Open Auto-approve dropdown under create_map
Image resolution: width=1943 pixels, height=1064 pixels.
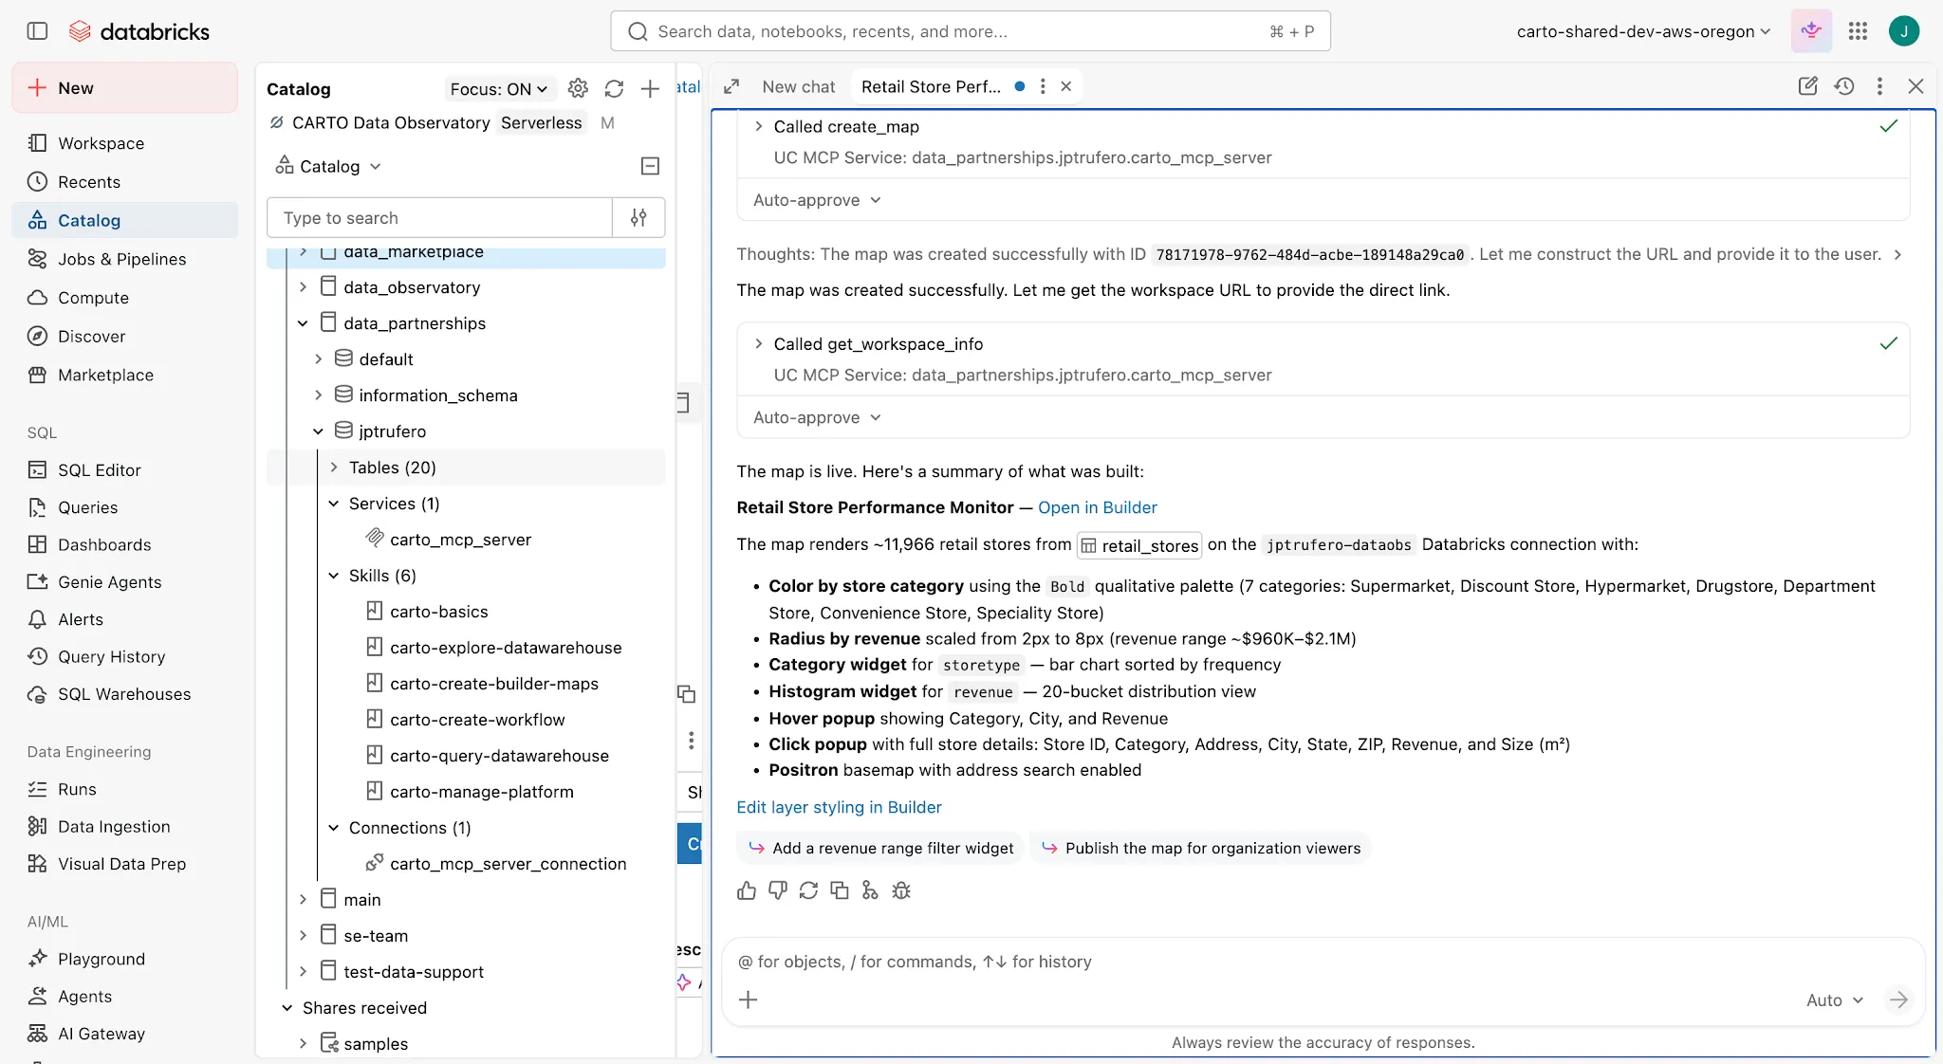[817, 200]
